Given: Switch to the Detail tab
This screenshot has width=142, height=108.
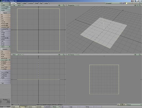Looking at the screenshot, I should (37, 3).
